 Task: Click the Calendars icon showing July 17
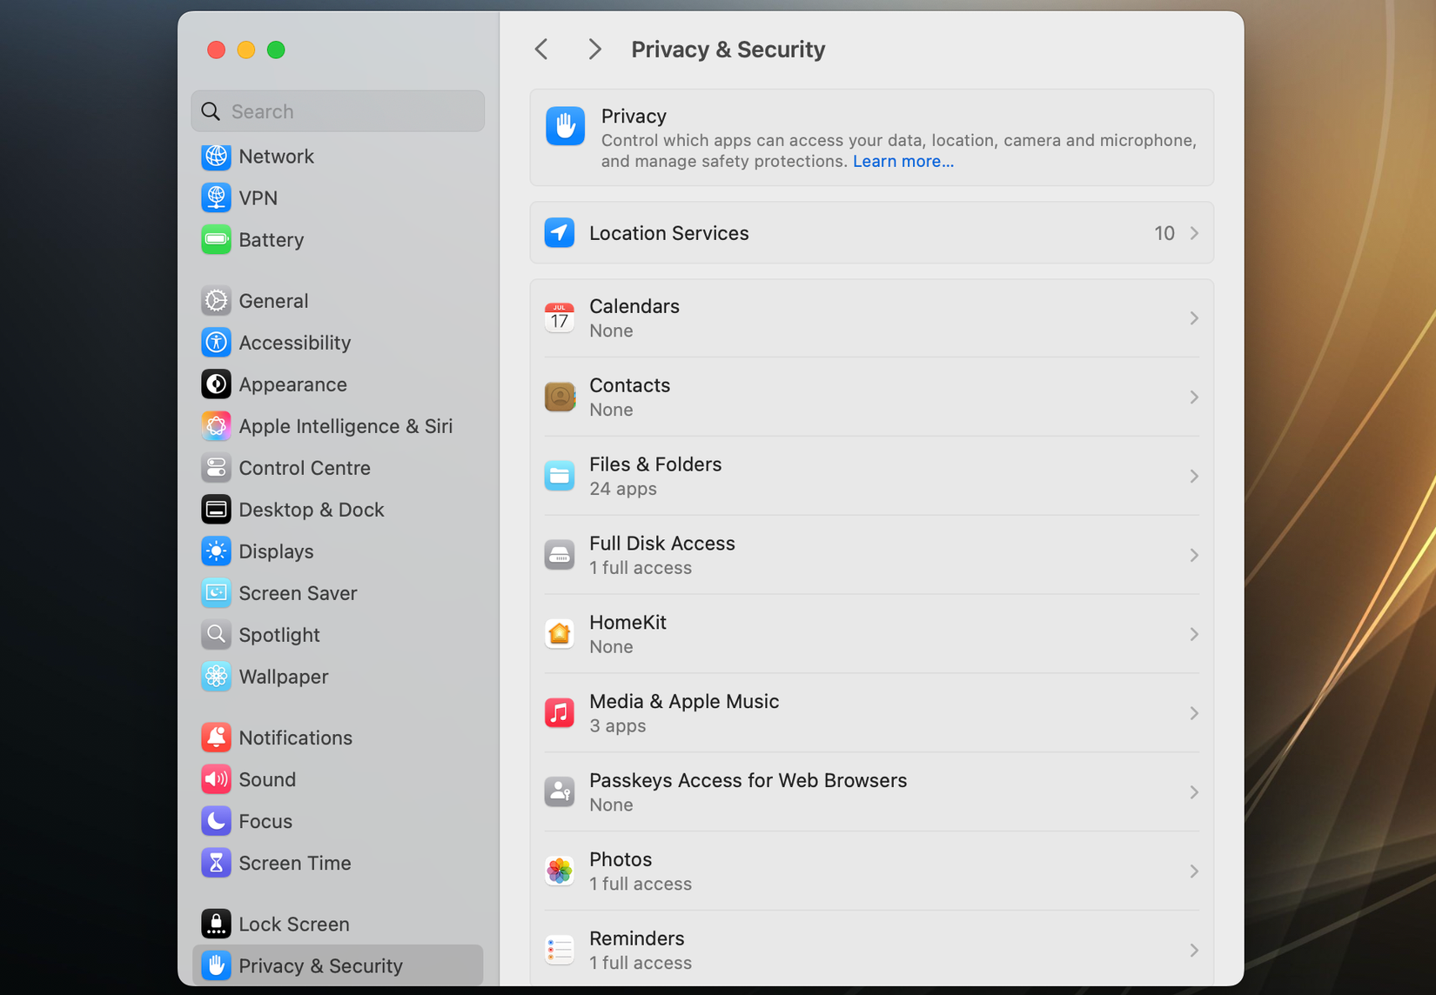[x=560, y=317]
